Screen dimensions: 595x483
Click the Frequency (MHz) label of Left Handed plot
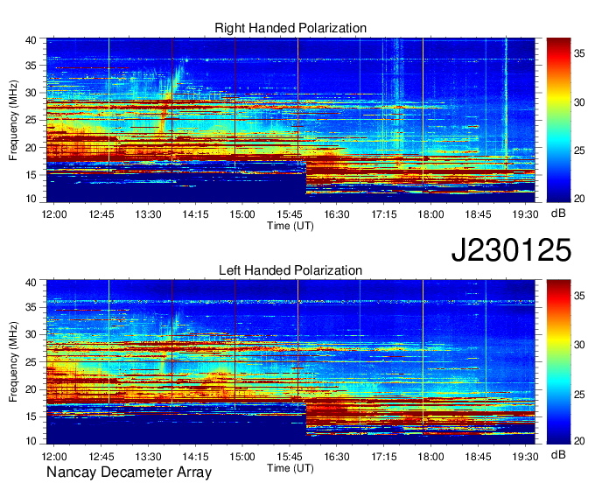point(13,362)
